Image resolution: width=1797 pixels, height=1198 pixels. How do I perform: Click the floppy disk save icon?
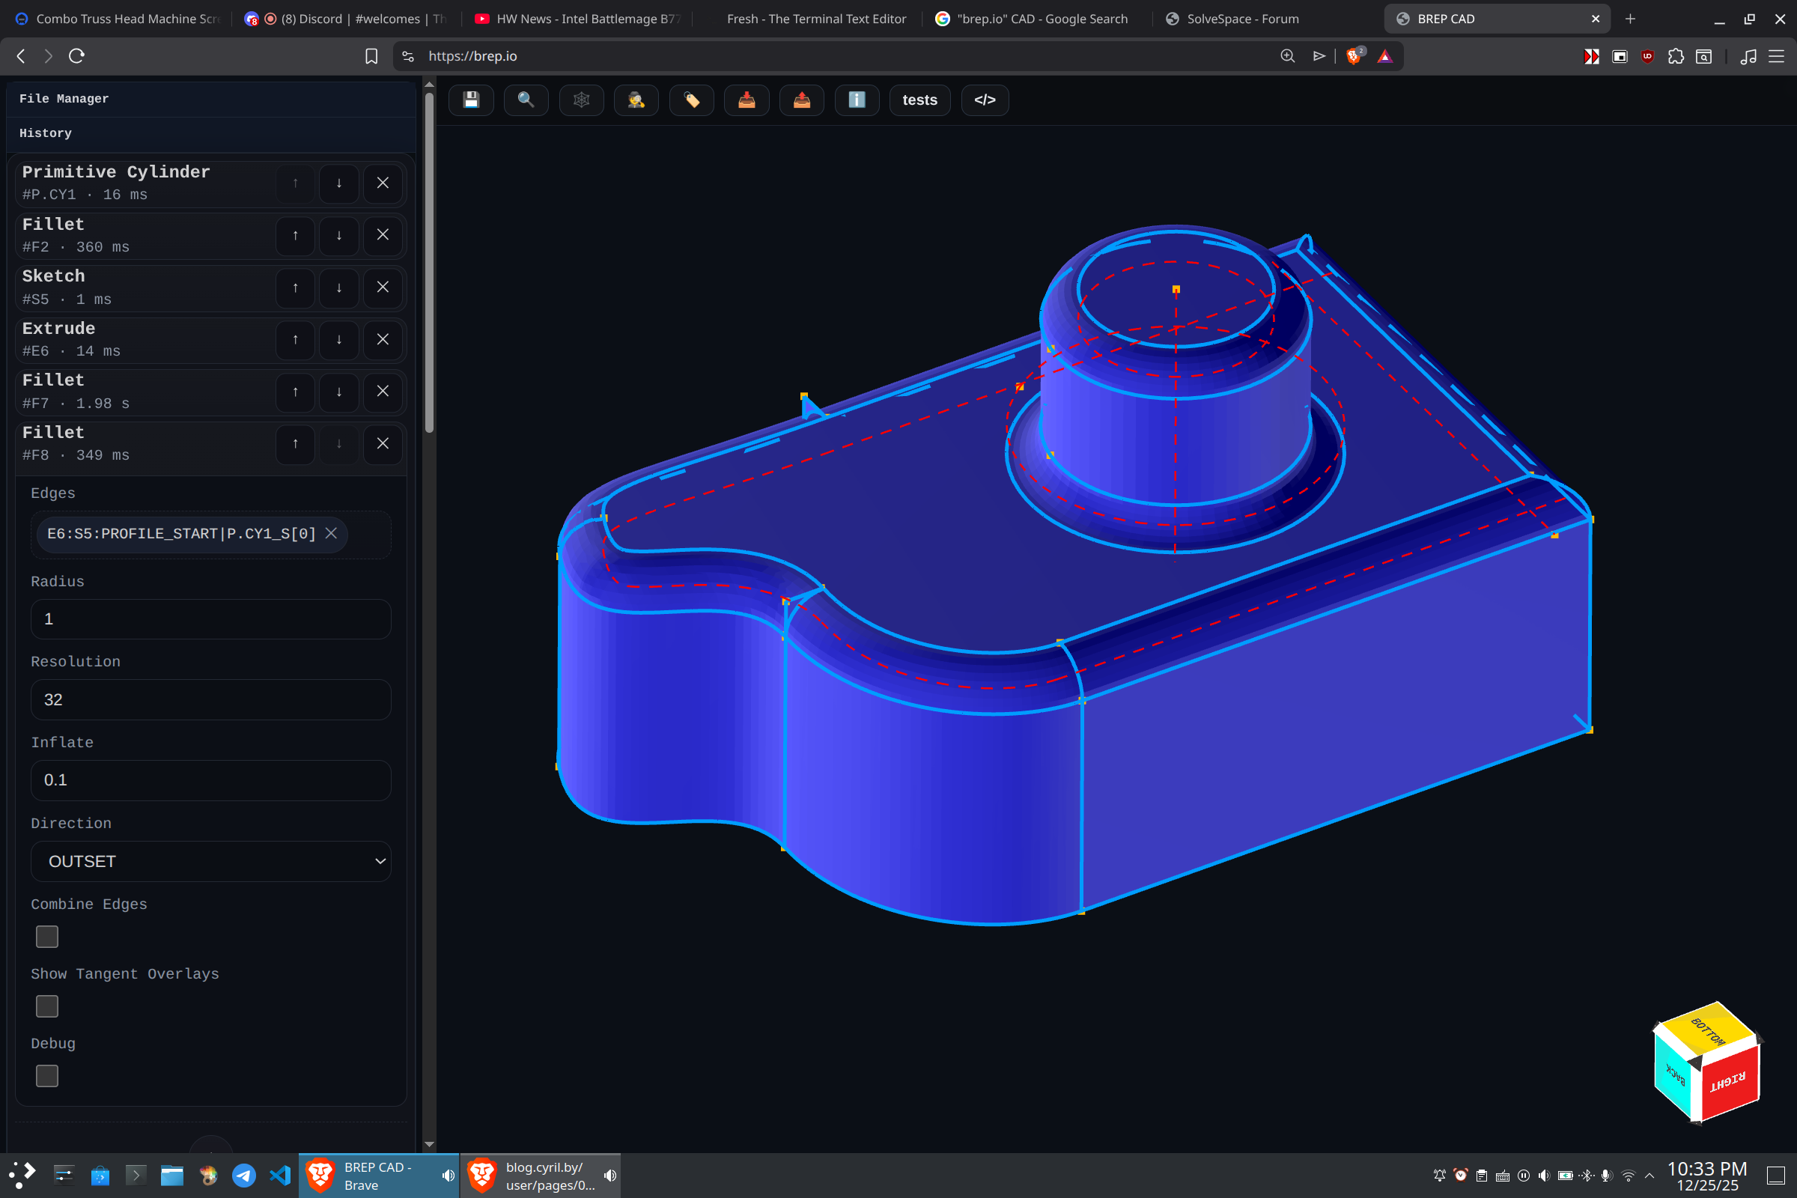click(471, 100)
